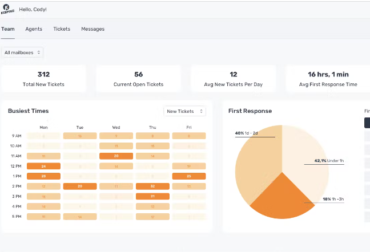Click the '12 PM' row label
Screen dimensions: 370x252
[16, 166]
